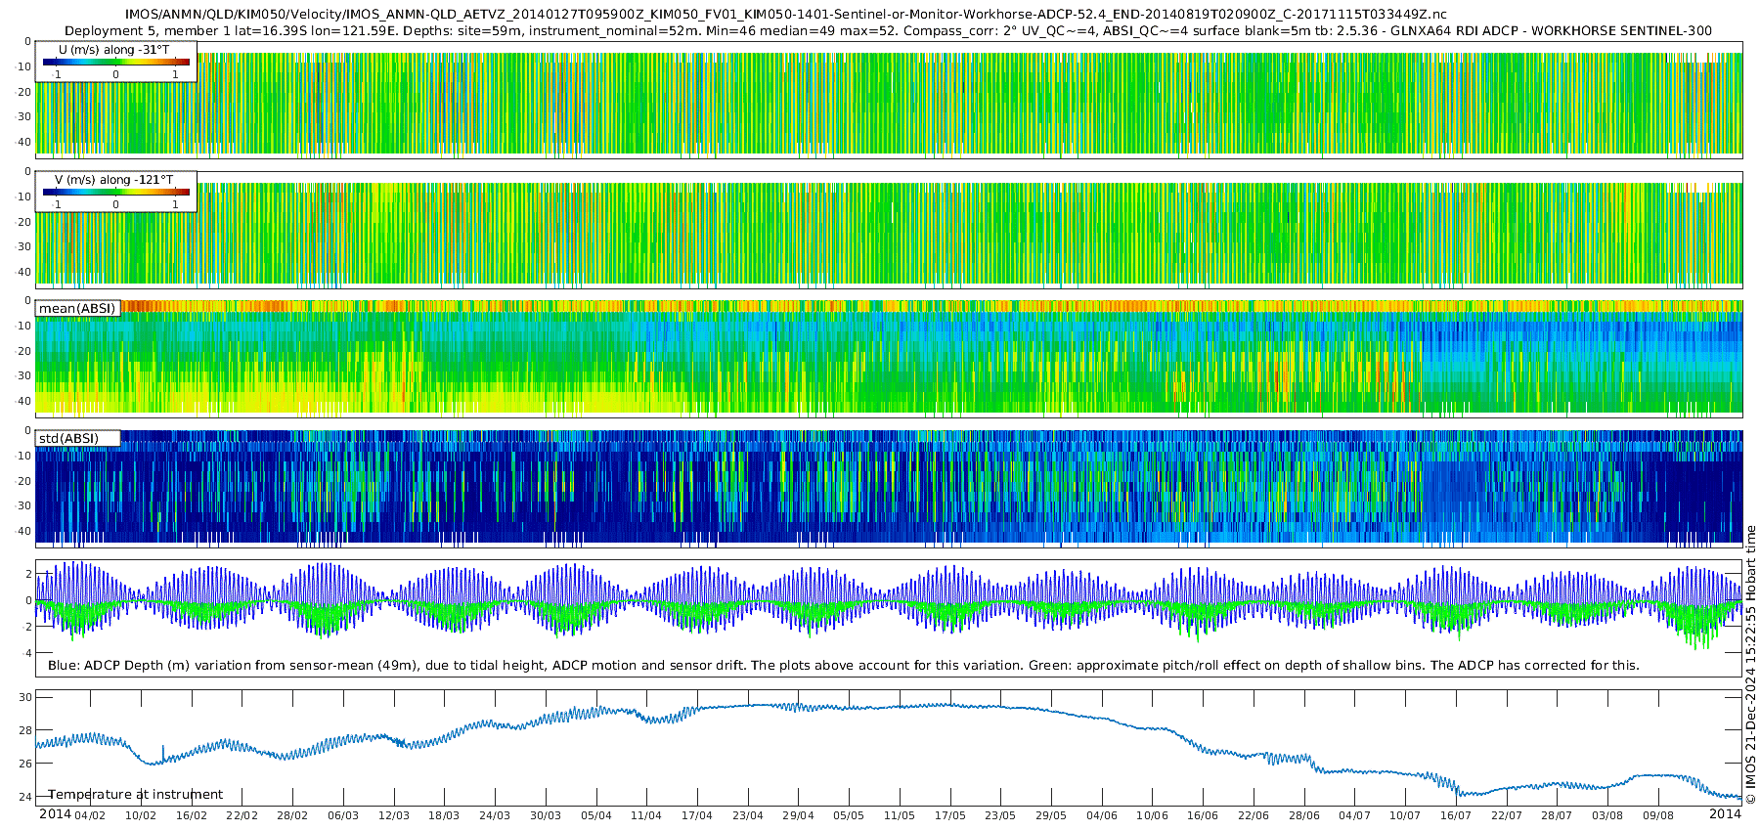Click the U velocity colorbar
The width and height of the screenshot is (1760, 831).
(115, 62)
